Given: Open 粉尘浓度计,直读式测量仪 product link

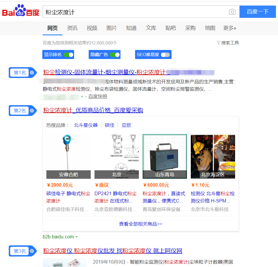Looking at the screenshot, I should pyautogui.click(x=164, y=197).
